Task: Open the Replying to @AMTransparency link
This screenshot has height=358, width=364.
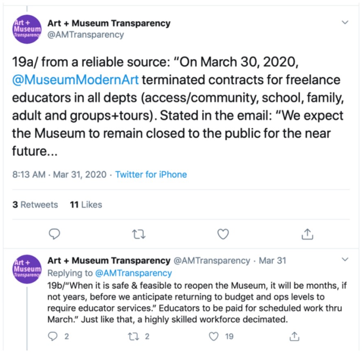Action: (x=133, y=273)
